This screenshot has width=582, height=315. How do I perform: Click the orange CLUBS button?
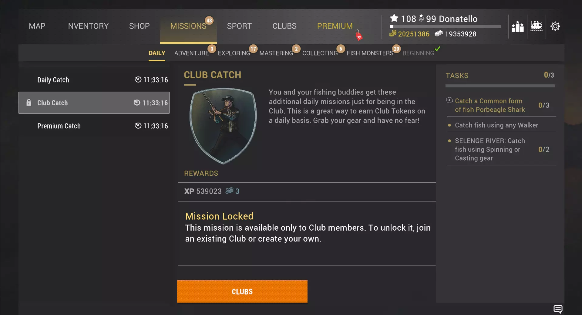tap(242, 291)
